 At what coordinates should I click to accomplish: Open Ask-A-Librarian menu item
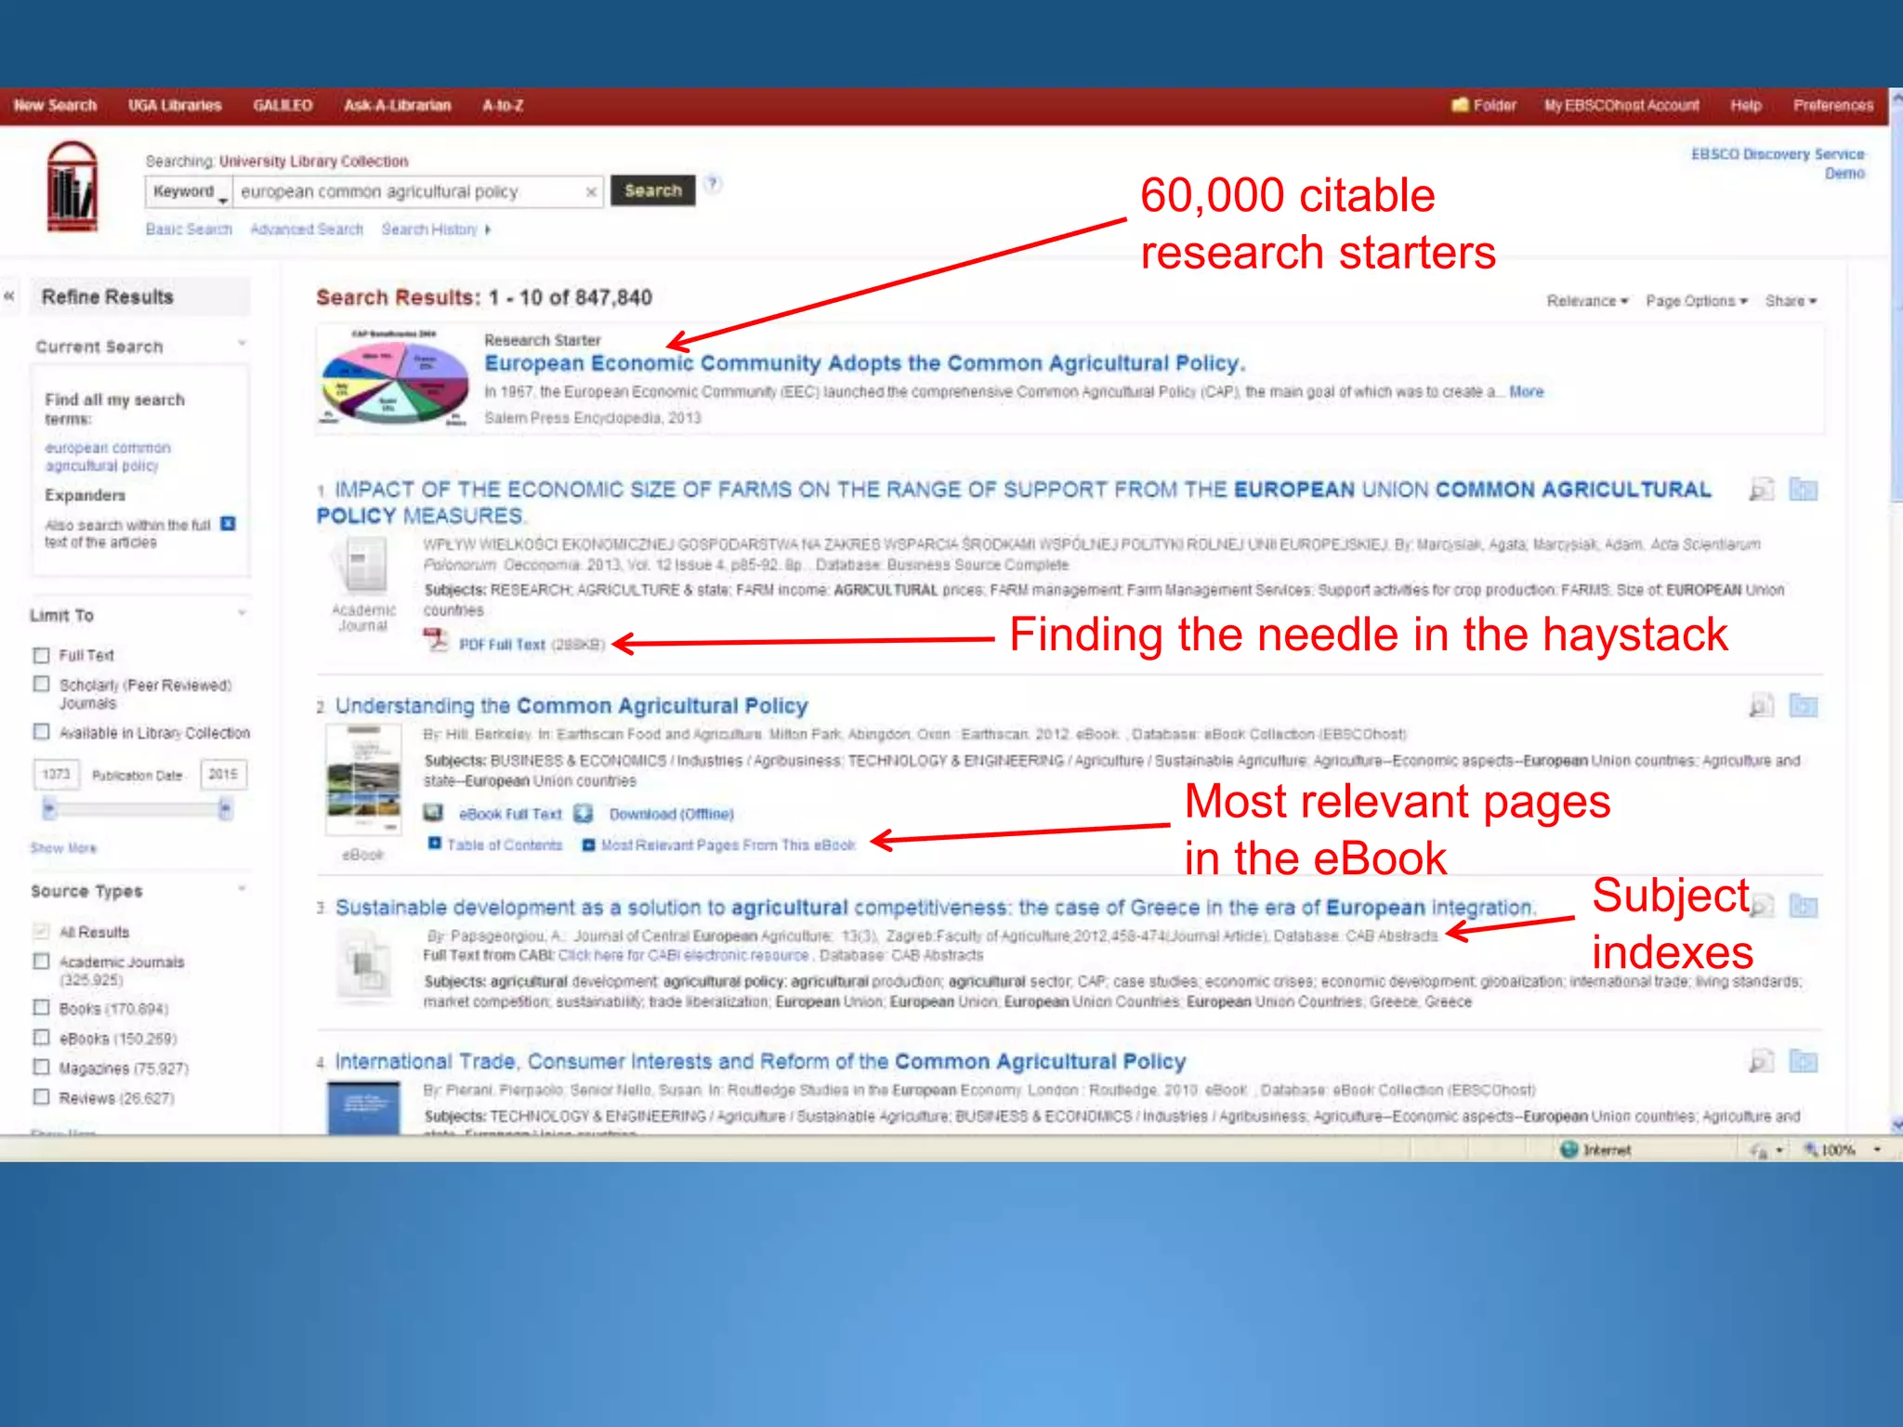(x=397, y=105)
